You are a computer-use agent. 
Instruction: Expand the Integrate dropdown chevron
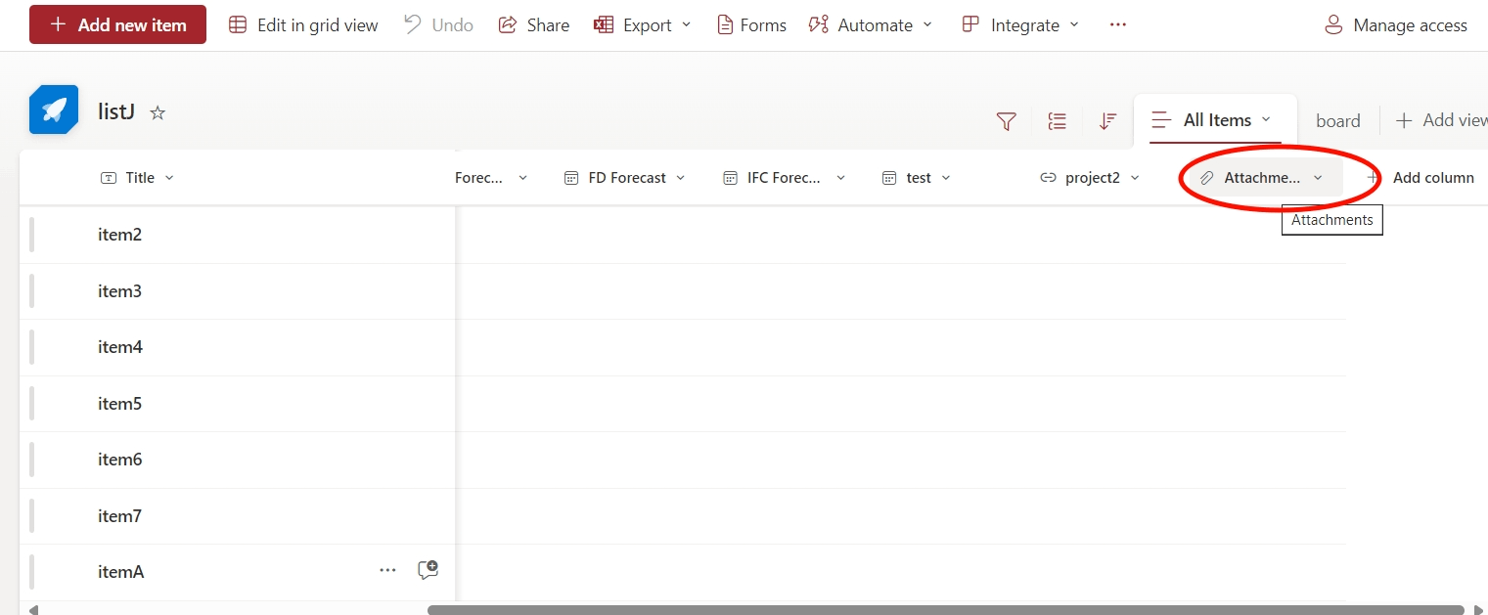[x=1074, y=25]
